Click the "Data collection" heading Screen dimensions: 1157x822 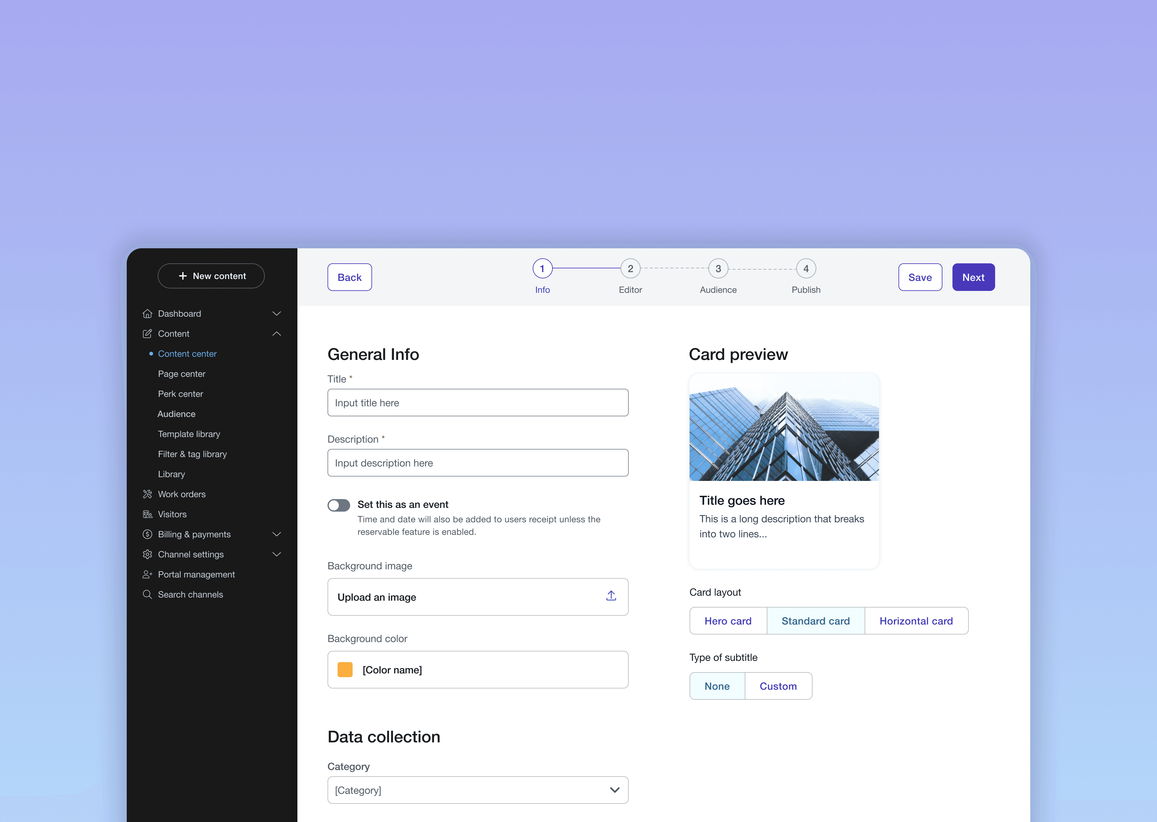[384, 737]
